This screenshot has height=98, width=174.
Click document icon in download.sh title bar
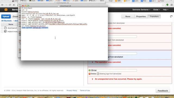coord(59,6)
